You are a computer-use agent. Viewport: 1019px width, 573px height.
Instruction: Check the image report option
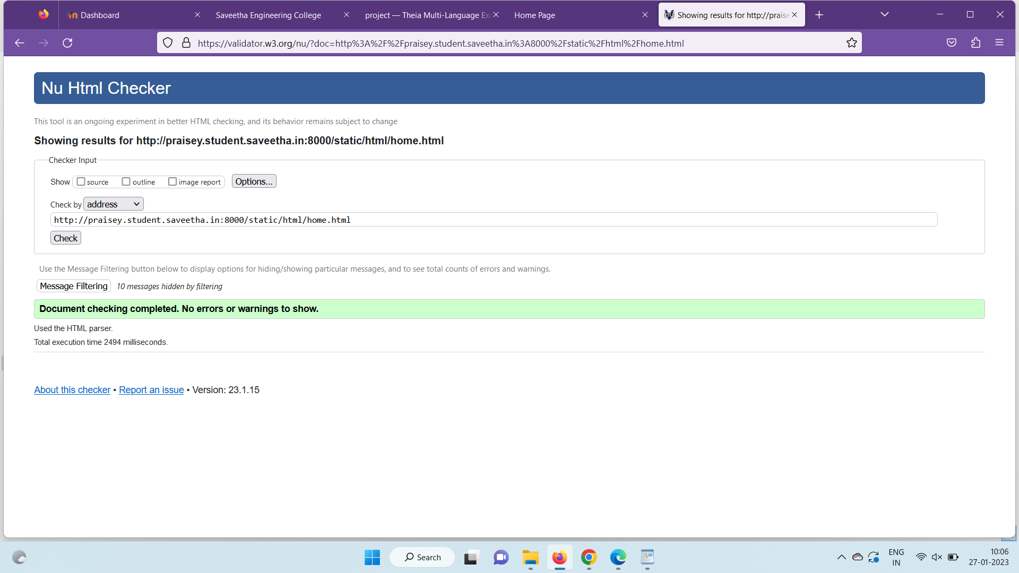[x=172, y=181]
